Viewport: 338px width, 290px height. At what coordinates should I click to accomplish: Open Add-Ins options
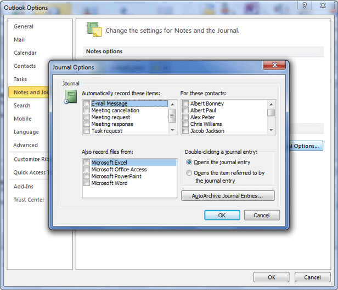click(24, 187)
